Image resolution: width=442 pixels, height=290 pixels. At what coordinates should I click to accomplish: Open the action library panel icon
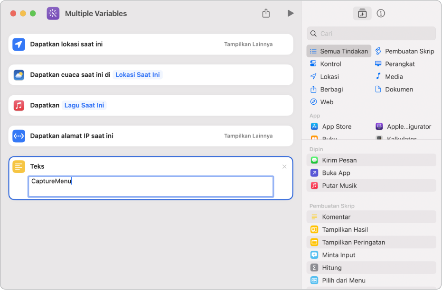click(x=362, y=13)
